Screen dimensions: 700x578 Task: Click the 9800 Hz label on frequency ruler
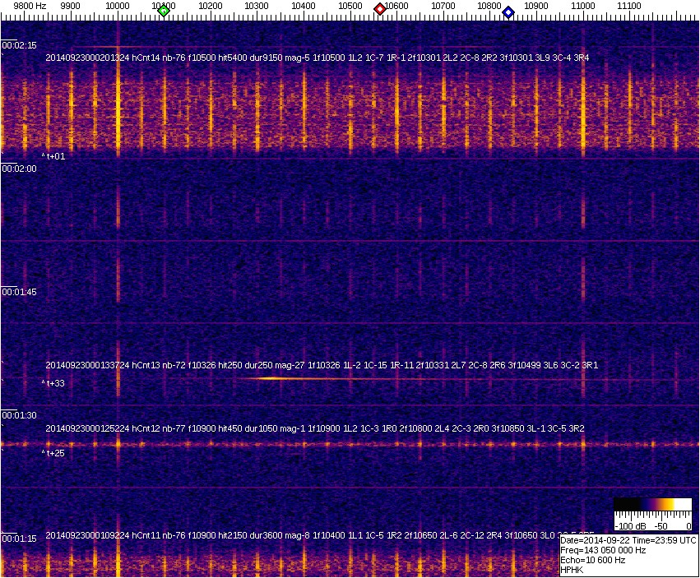pos(24,6)
